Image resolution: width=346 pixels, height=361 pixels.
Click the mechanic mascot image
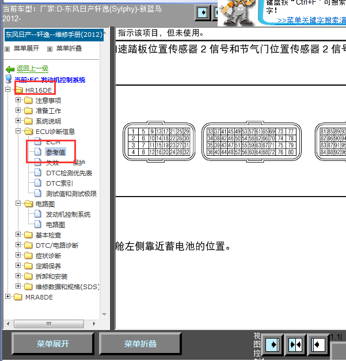click(237, 12)
